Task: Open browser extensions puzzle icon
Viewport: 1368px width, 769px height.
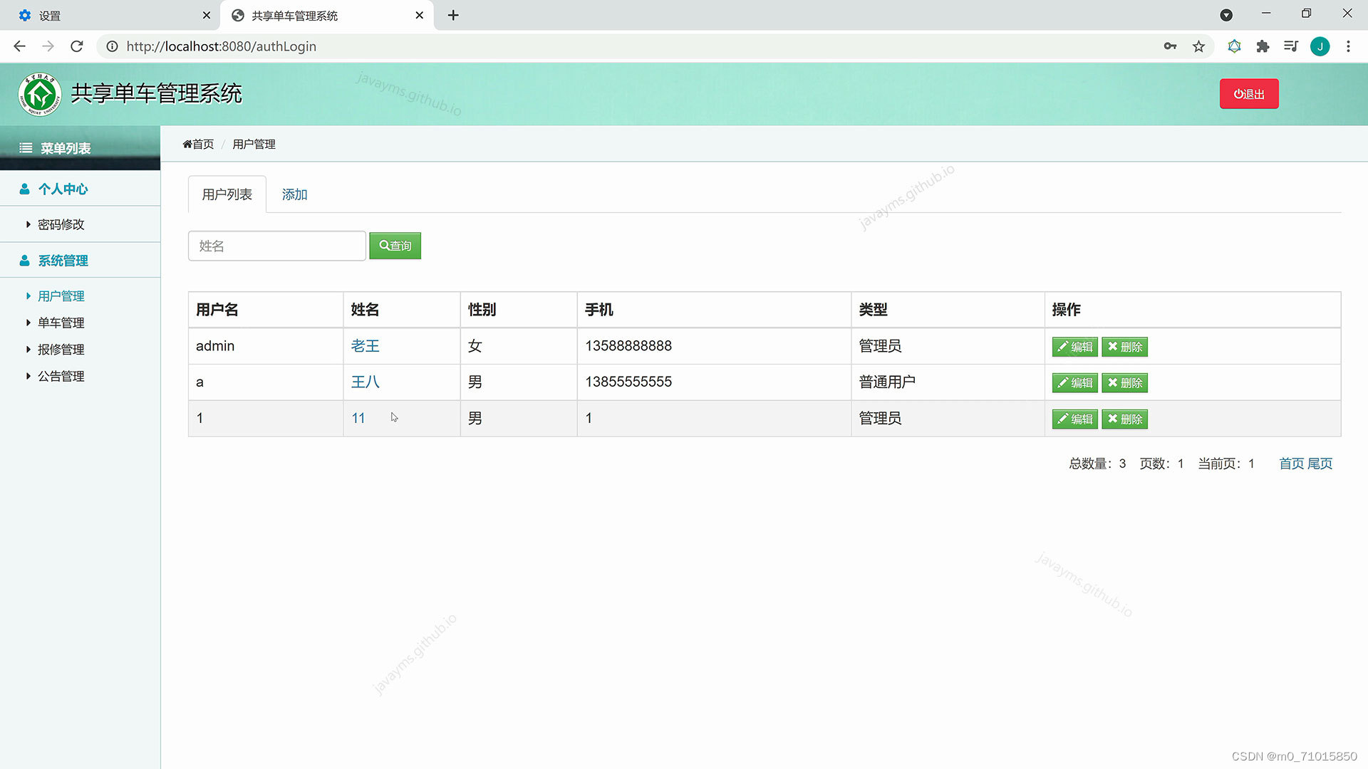Action: 1263,46
